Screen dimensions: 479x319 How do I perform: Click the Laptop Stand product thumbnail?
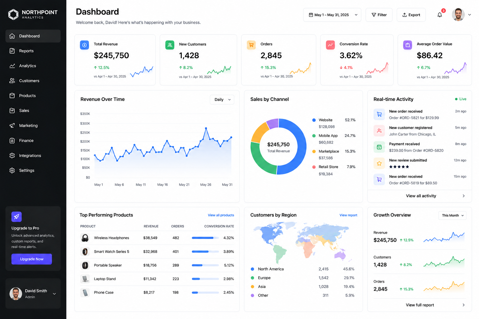point(85,279)
